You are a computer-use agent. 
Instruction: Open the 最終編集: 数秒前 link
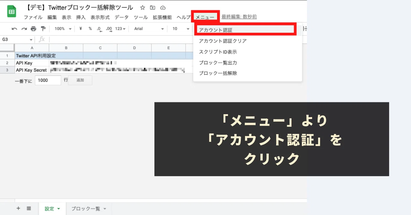coord(239,17)
